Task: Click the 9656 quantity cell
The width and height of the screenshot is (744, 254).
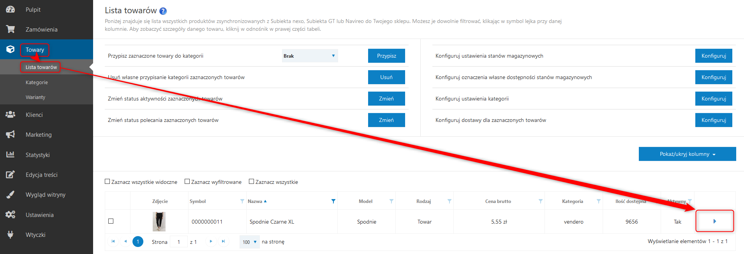Action: pyautogui.click(x=632, y=222)
